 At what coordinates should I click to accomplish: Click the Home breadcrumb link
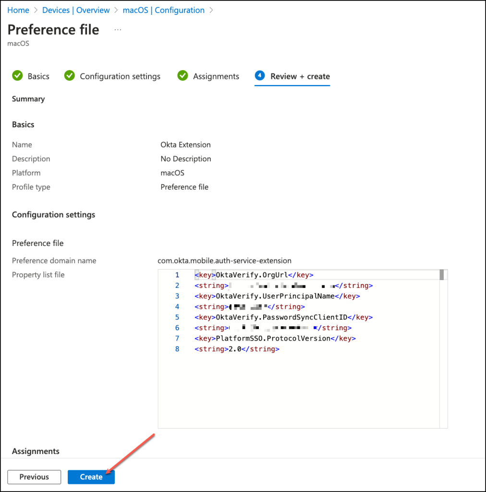click(x=18, y=10)
